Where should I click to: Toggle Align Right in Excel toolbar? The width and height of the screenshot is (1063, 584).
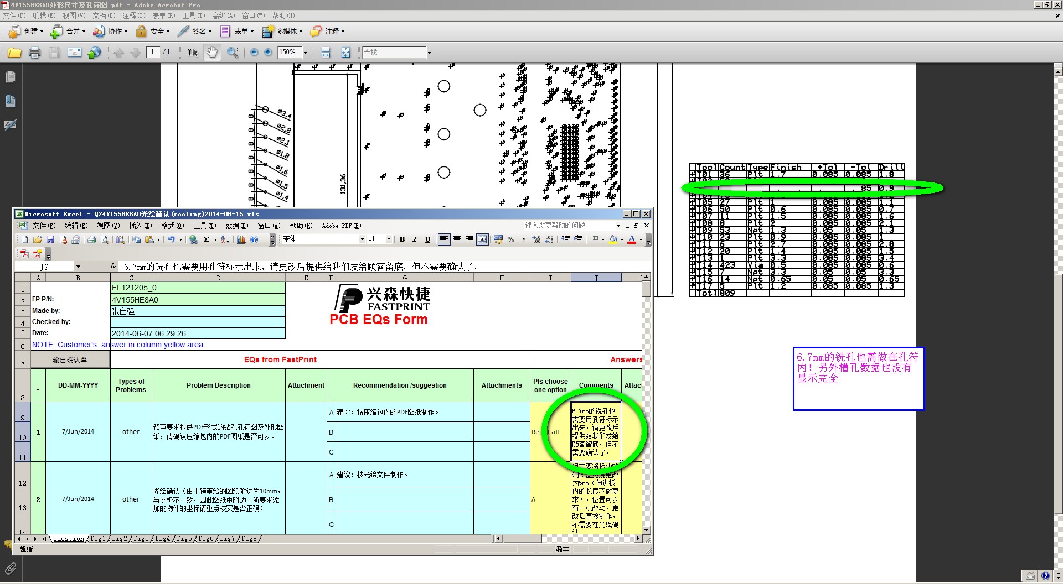(469, 239)
